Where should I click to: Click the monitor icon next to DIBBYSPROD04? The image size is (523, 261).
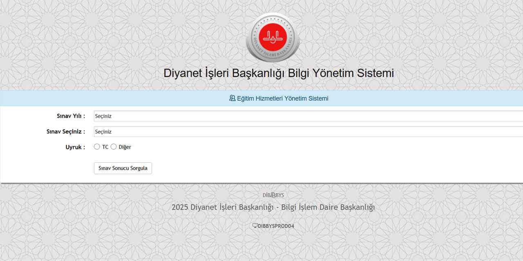pos(255,226)
